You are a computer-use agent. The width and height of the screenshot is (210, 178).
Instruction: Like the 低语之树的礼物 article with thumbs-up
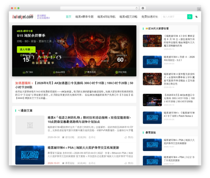pos(129,137)
